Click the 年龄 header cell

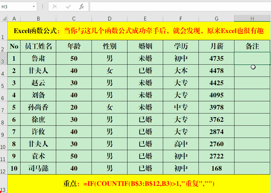pyautogui.click(x=74, y=46)
